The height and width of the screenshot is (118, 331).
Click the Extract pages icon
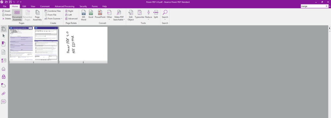(3, 15)
